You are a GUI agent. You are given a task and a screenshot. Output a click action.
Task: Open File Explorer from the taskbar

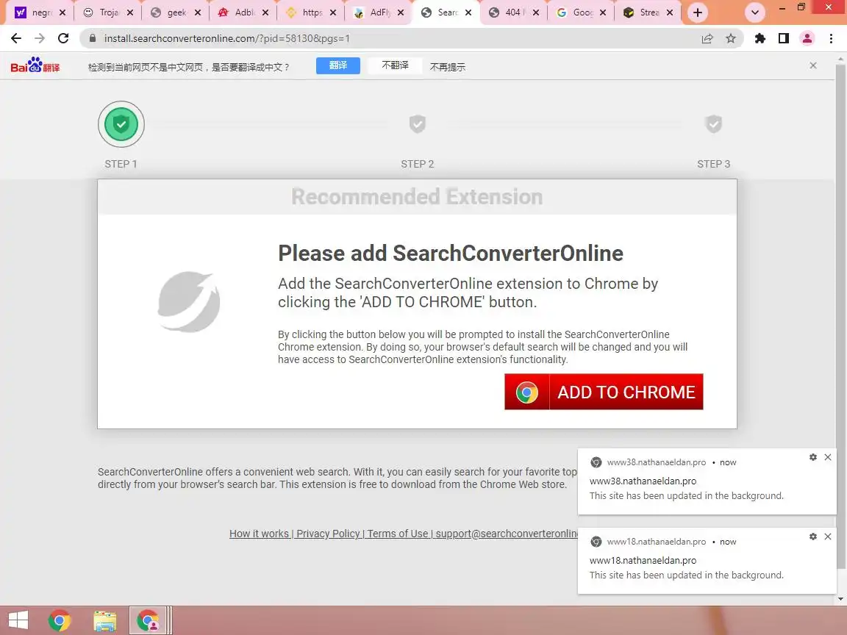[105, 620]
